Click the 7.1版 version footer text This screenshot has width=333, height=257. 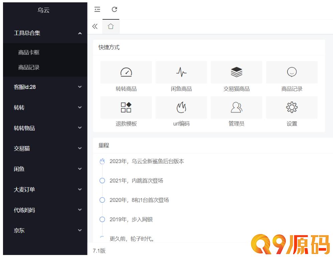click(99, 251)
